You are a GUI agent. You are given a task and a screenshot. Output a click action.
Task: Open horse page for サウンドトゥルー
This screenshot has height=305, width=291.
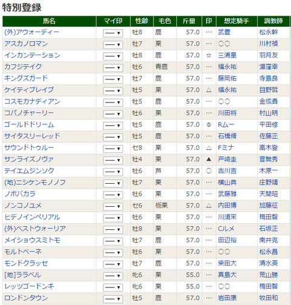tap(29, 147)
